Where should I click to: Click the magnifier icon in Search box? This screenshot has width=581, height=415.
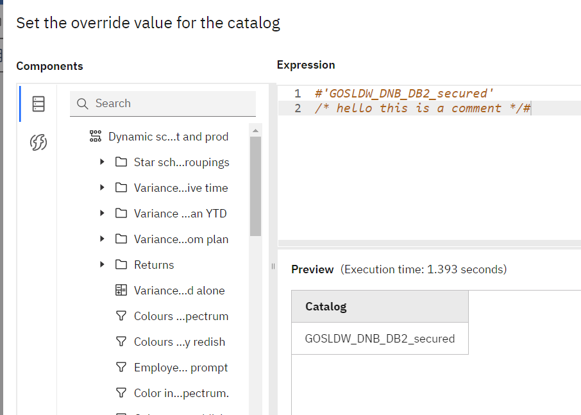point(82,104)
